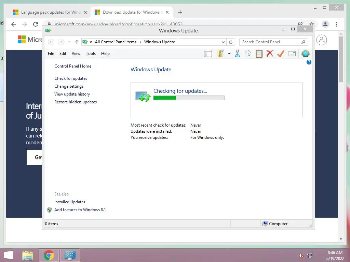
Task: Click the Check for updates link
Action: coord(71,78)
